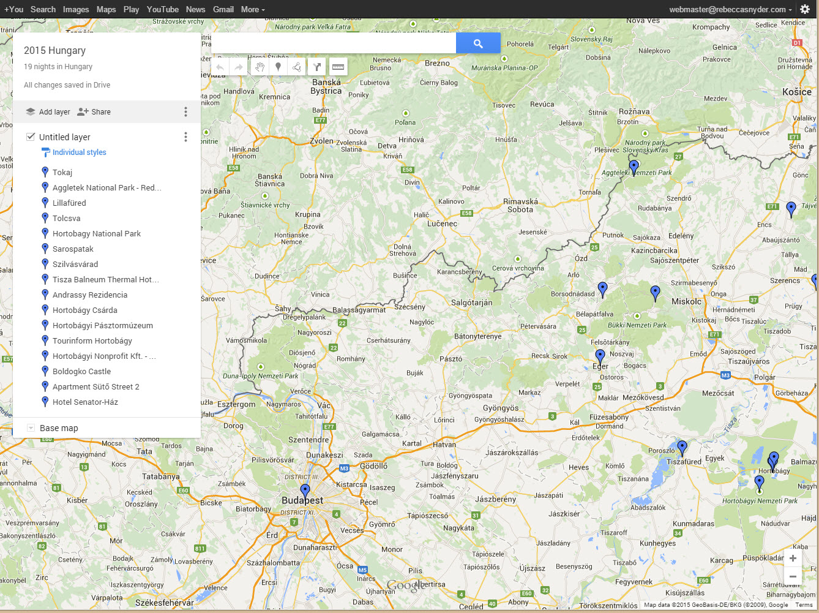Click the add directions tool
The height and width of the screenshot is (613, 819).
[x=317, y=67]
